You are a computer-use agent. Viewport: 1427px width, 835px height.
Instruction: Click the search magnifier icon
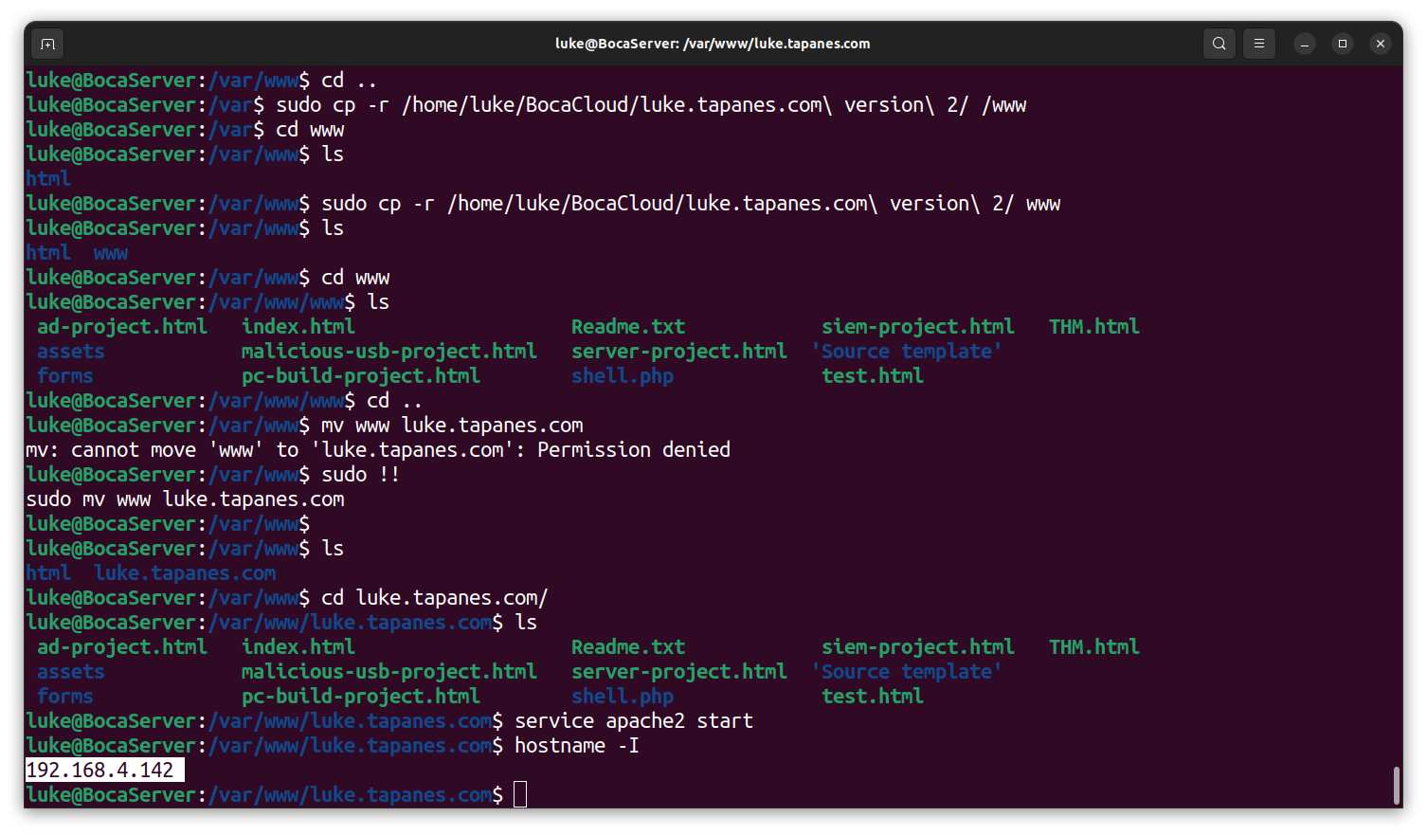[1219, 44]
